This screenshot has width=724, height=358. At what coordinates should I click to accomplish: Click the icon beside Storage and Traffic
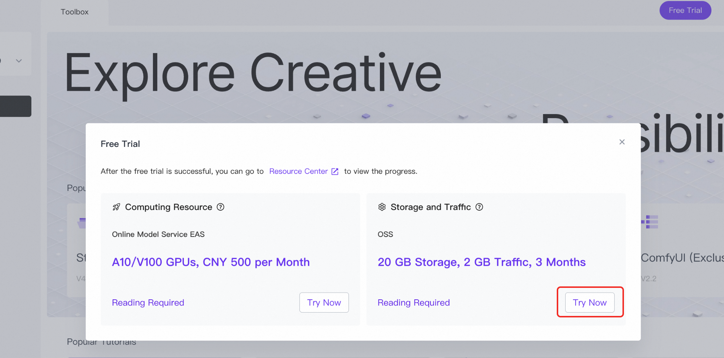click(382, 207)
